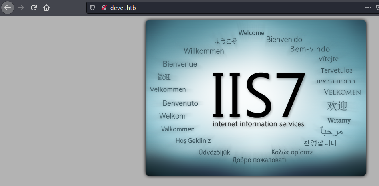
Task: Click the 'Welcome' word in the image
Action: tap(251, 33)
